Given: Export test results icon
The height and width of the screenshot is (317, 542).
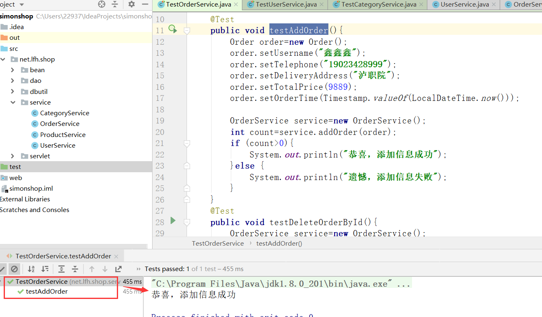Looking at the screenshot, I should 118,269.
